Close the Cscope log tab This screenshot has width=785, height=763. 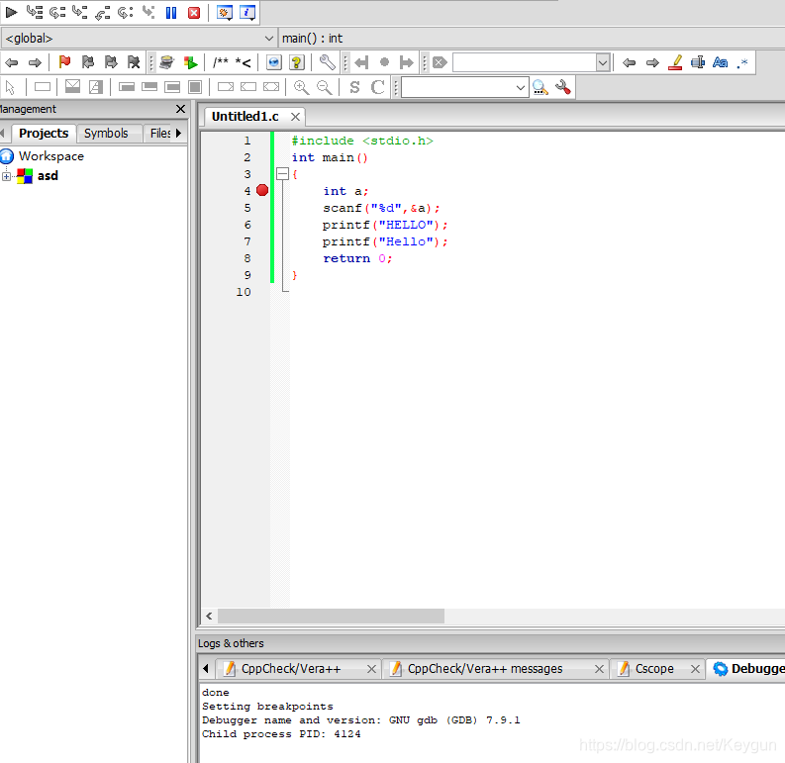tap(695, 669)
